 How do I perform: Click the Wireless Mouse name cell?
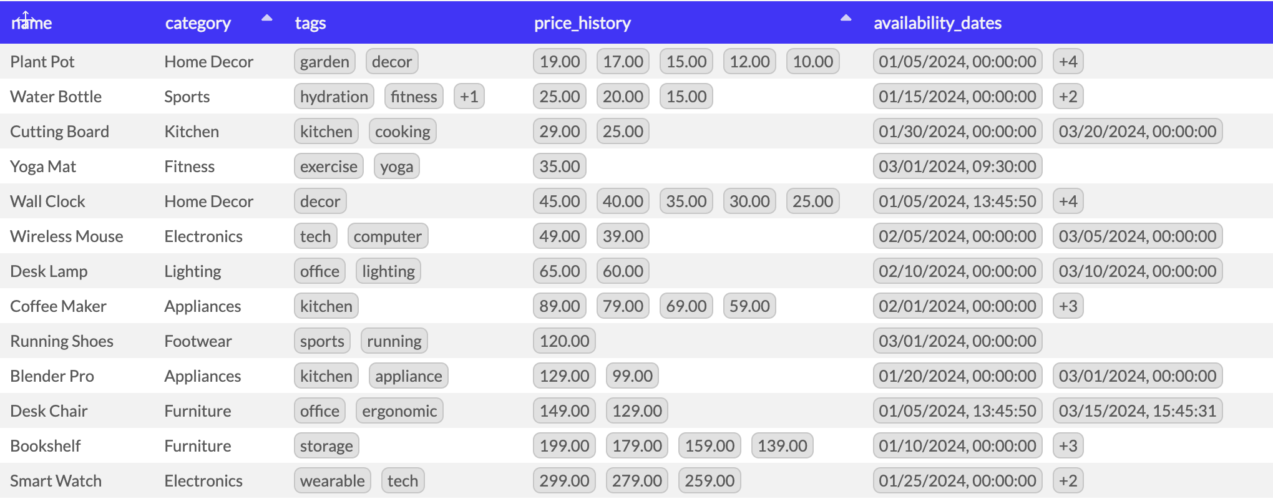point(67,236)
